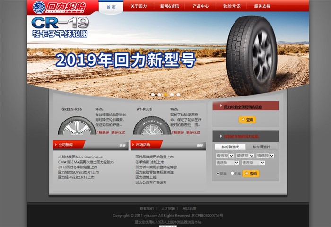Open the 服务支持 menu item
The height and width of the screenshot is (227, 331).
click(x=262, y=6)
